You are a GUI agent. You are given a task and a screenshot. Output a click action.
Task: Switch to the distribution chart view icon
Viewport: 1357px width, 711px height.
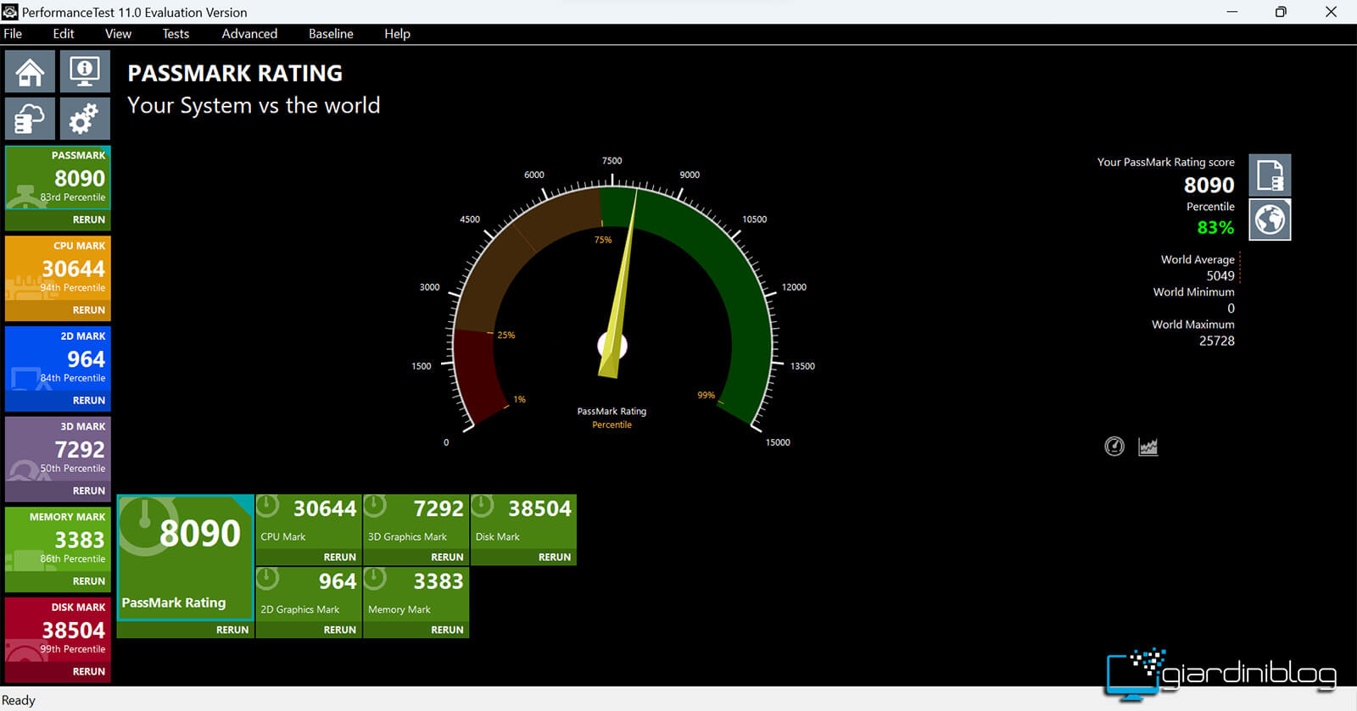pos(1148,447)
